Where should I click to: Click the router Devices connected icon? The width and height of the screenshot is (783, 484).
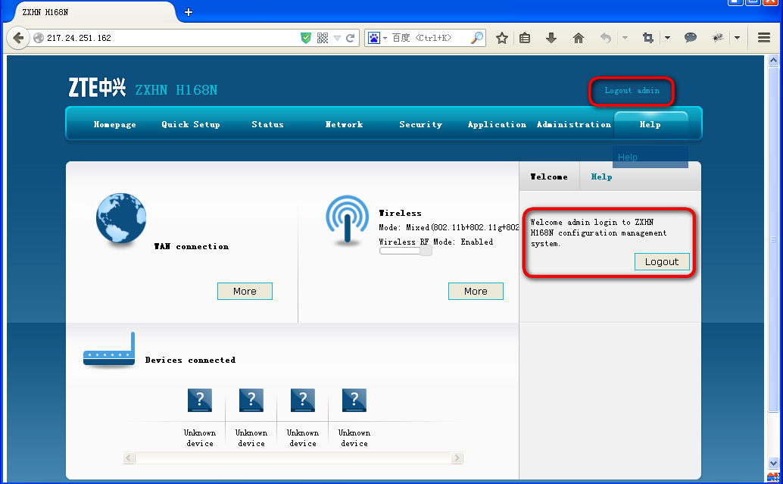[109, 350]
